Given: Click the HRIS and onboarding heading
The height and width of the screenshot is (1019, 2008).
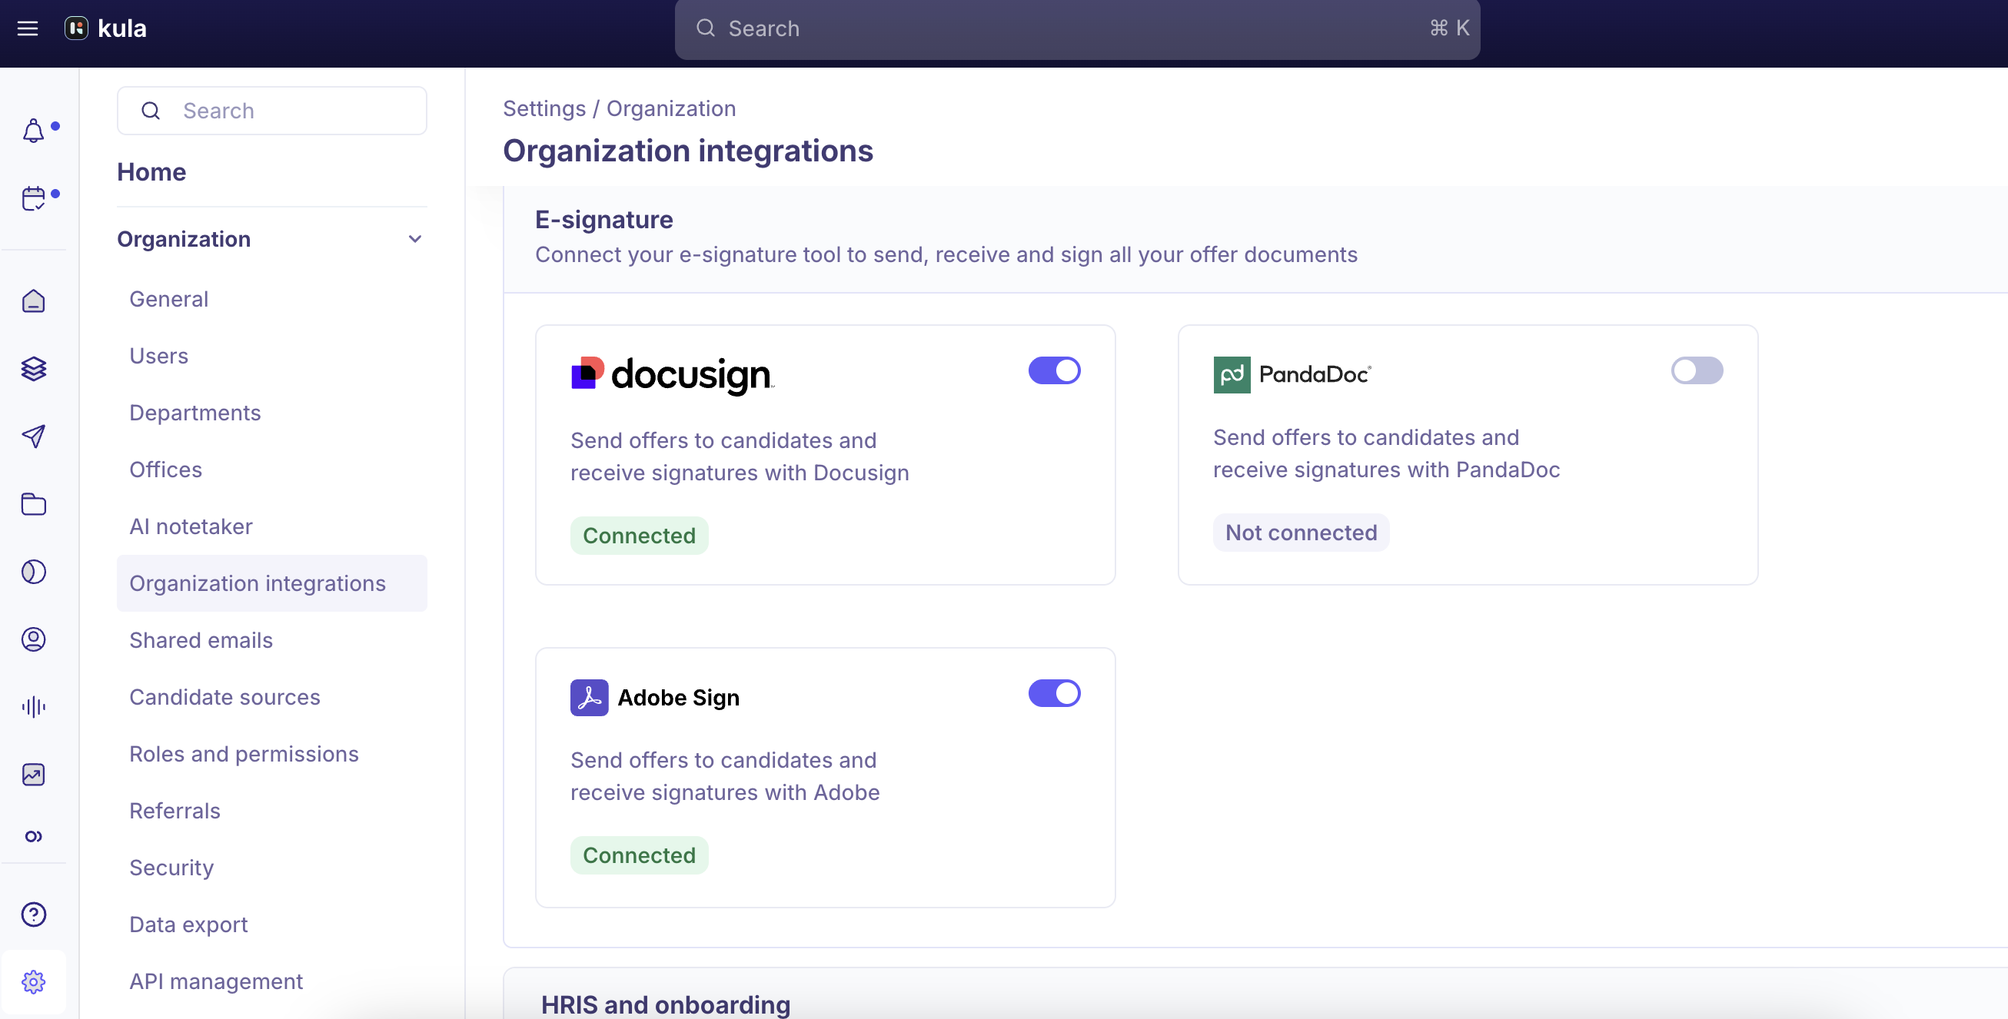Looking at the screenshot, I should click(666, 1005).
